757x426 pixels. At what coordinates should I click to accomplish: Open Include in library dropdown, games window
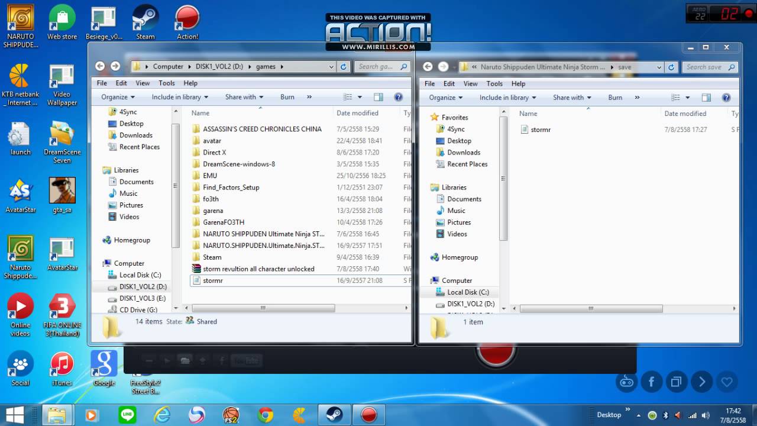[x=180, y=97]
